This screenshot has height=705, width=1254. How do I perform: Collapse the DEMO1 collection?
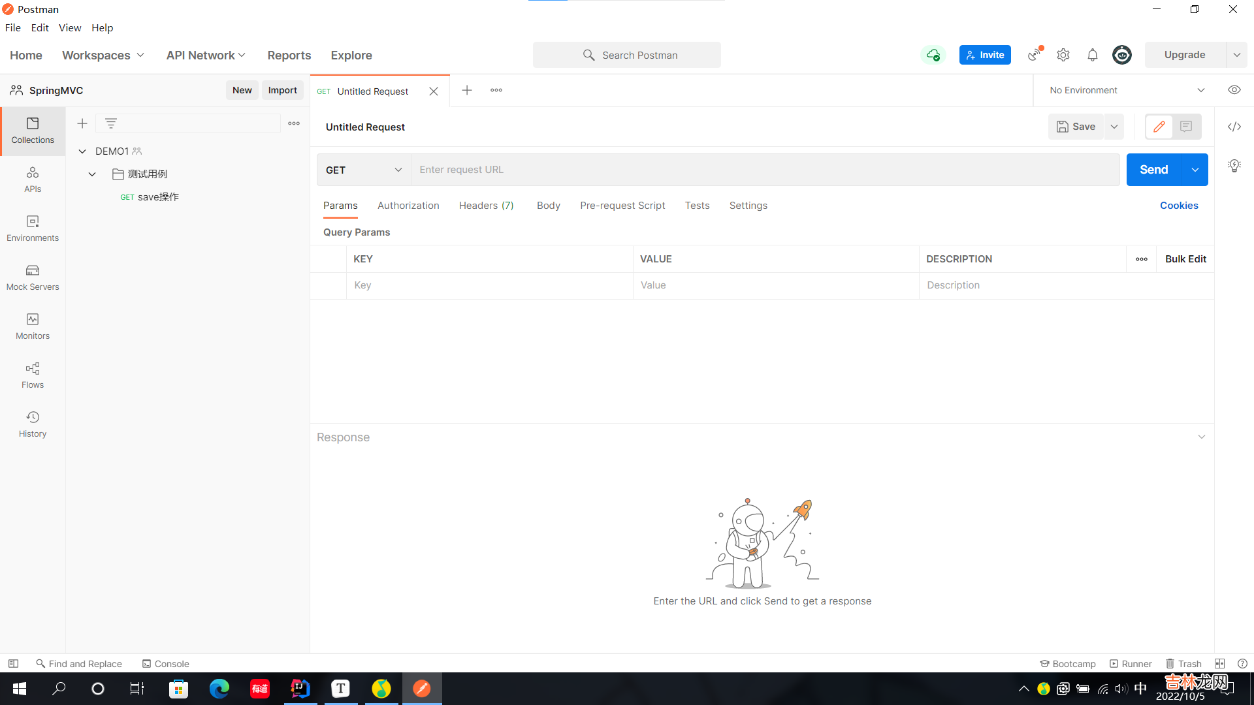click(82, 151)
